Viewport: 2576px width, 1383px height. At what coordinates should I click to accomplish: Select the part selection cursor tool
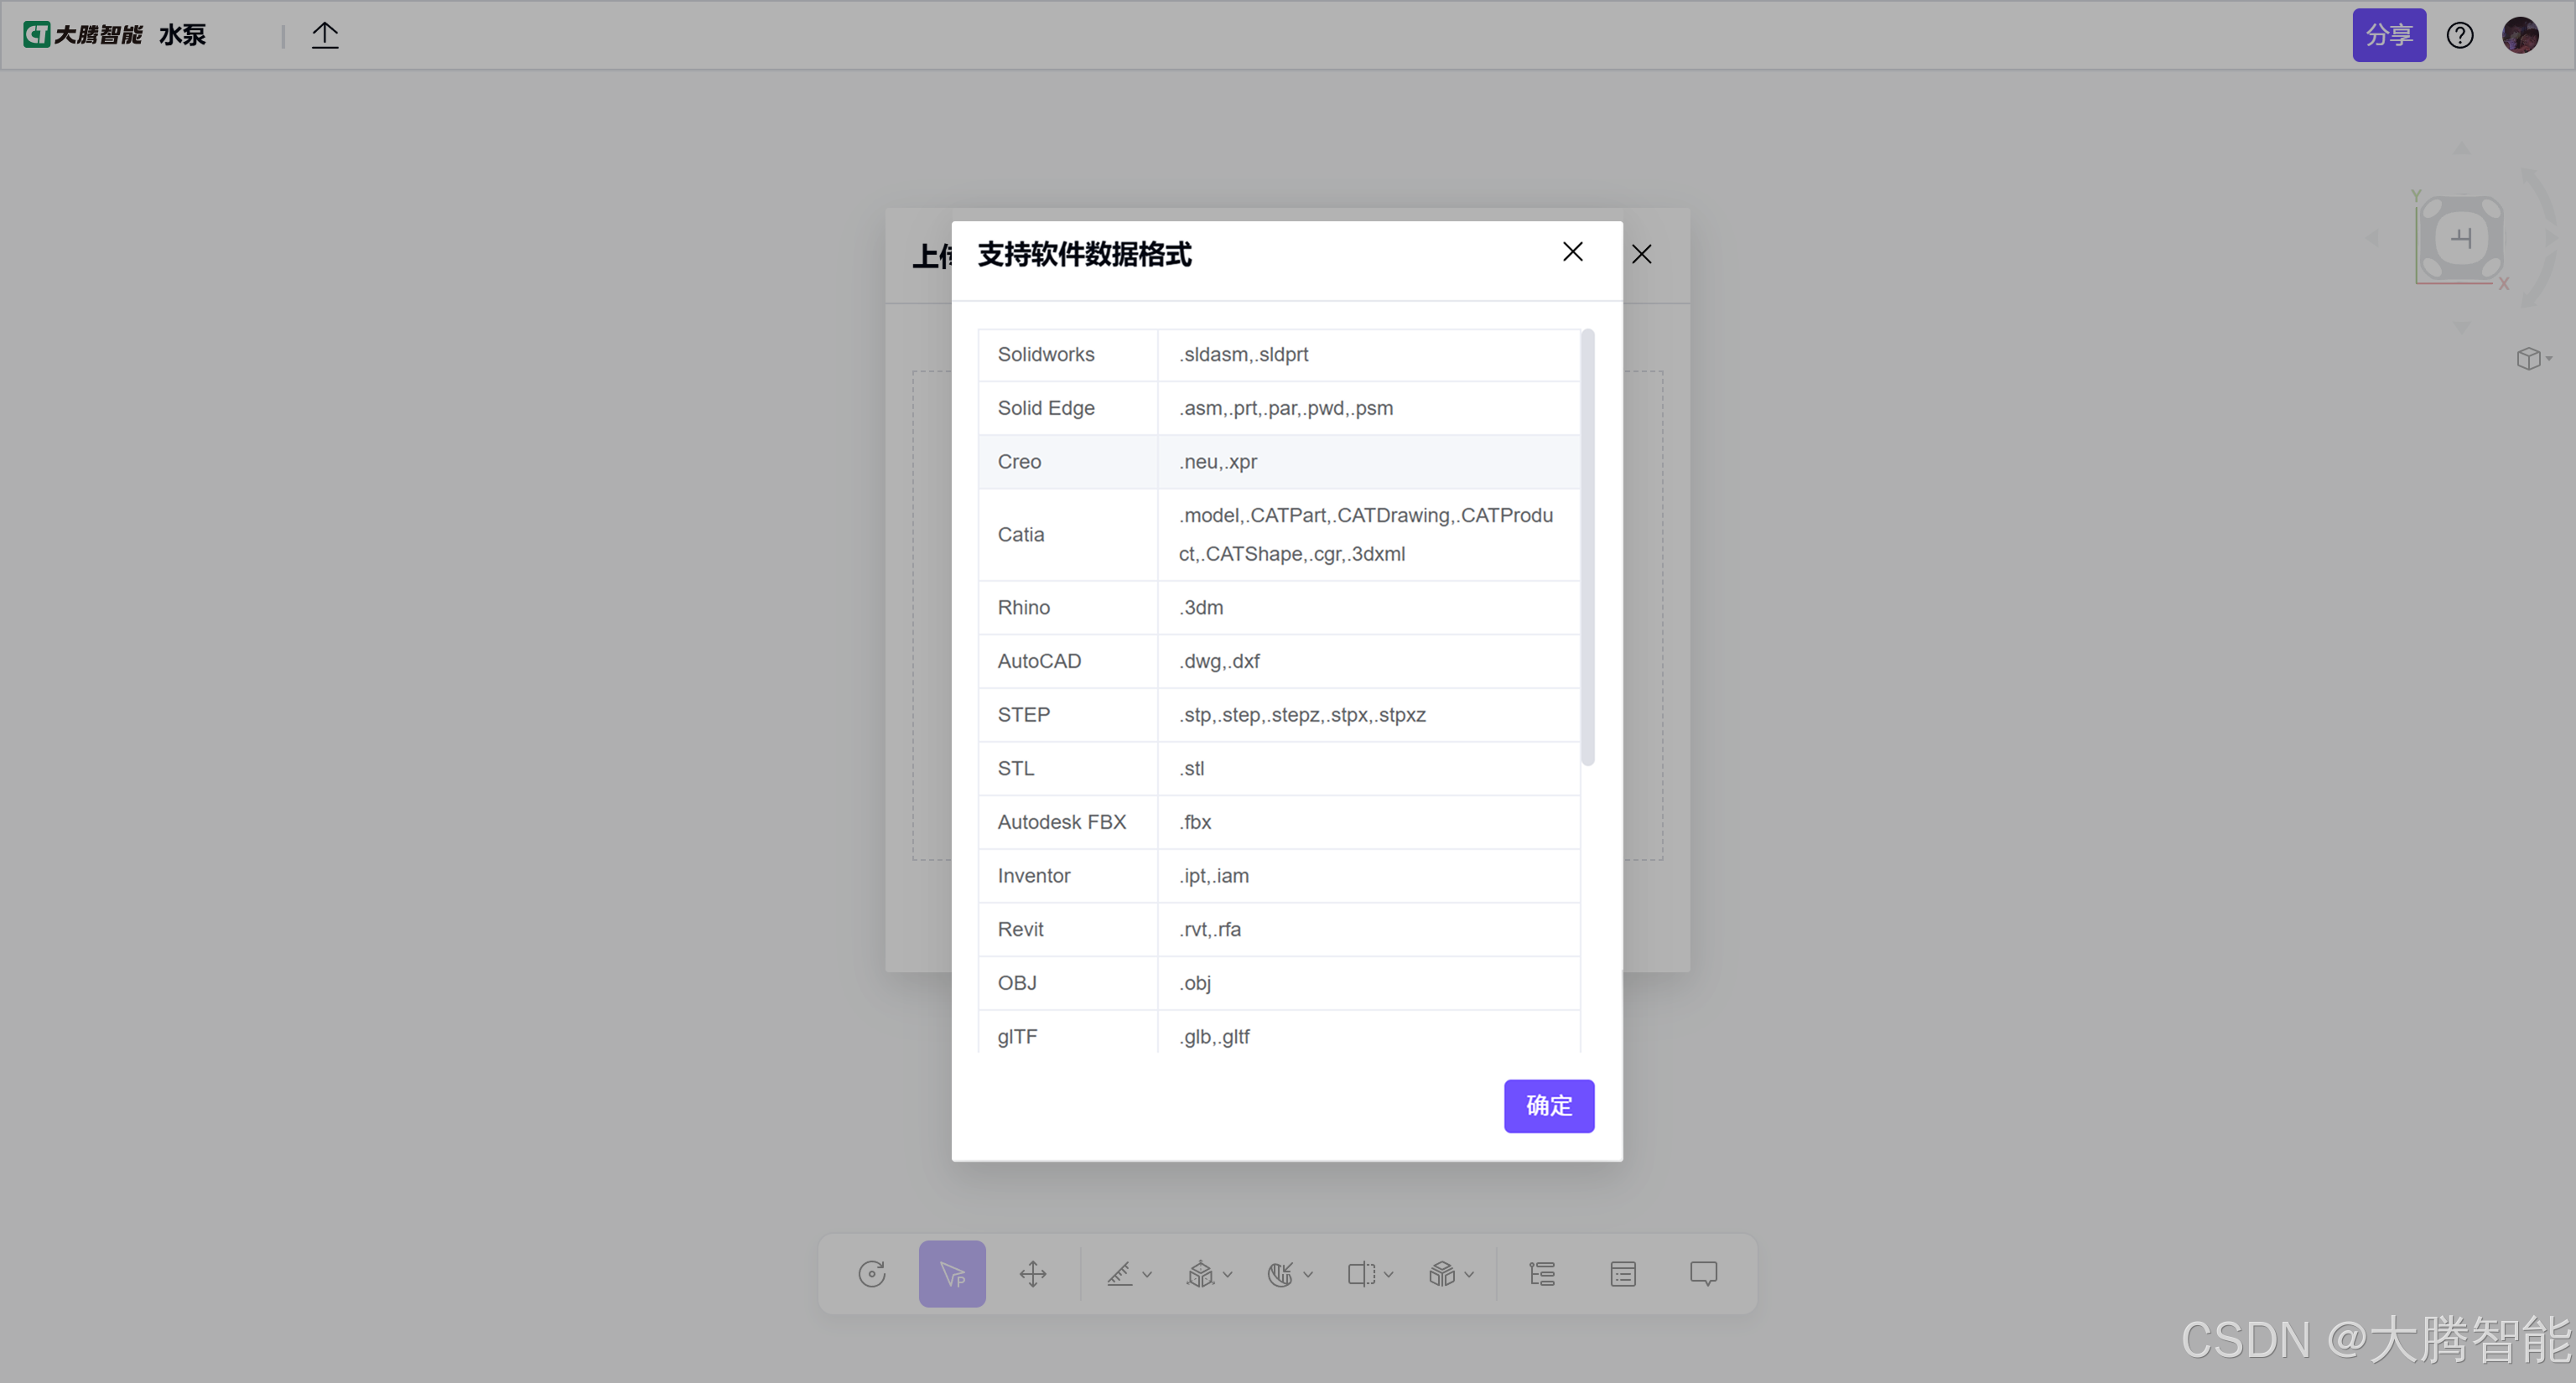(x=952, y=1273)
